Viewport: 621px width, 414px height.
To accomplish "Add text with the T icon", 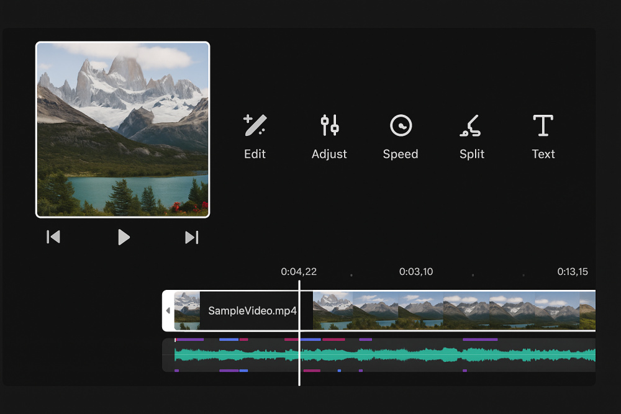I will [x=543, y=125].
